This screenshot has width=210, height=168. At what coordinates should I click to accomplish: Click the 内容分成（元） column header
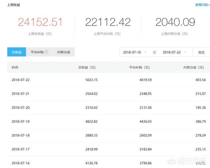coord(194,67)
